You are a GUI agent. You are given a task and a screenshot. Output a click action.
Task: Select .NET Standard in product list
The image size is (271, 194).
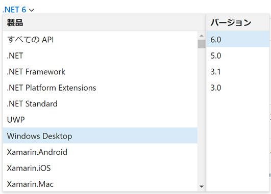tap(100, 104)
